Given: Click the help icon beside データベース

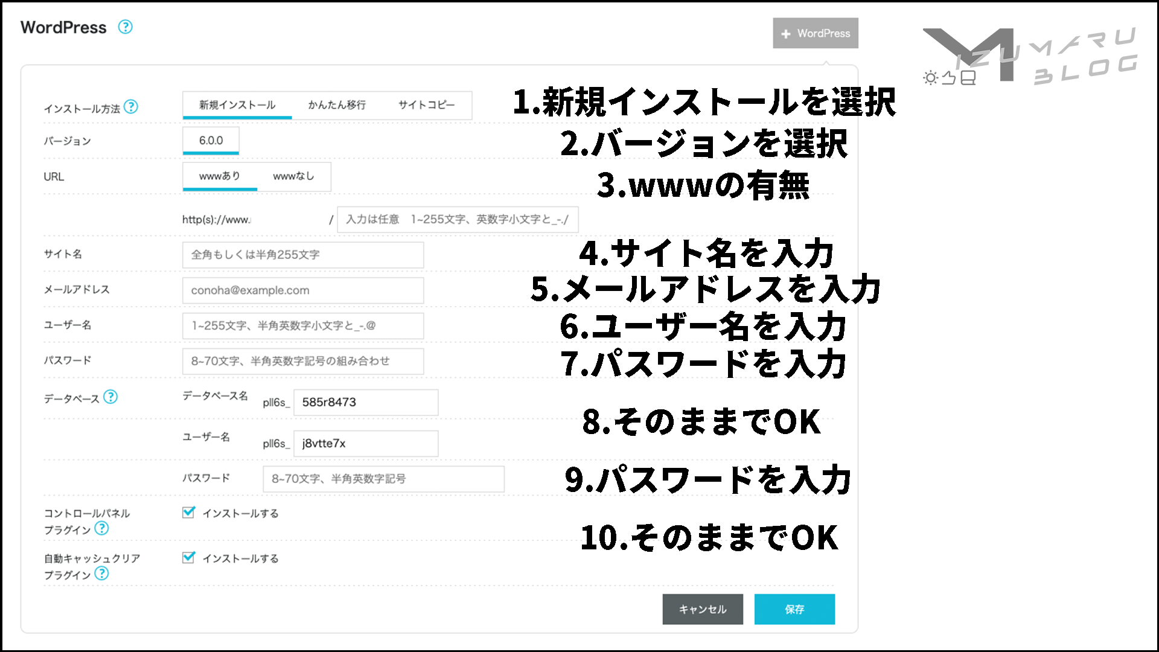Looking at the screenshot, I should point(110,397).
